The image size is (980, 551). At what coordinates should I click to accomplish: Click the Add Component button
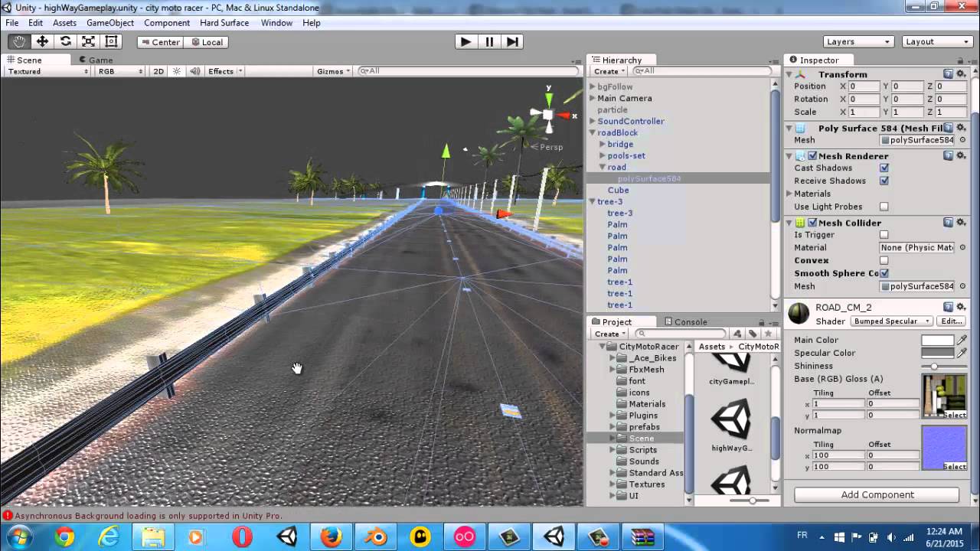click(877, 494)
